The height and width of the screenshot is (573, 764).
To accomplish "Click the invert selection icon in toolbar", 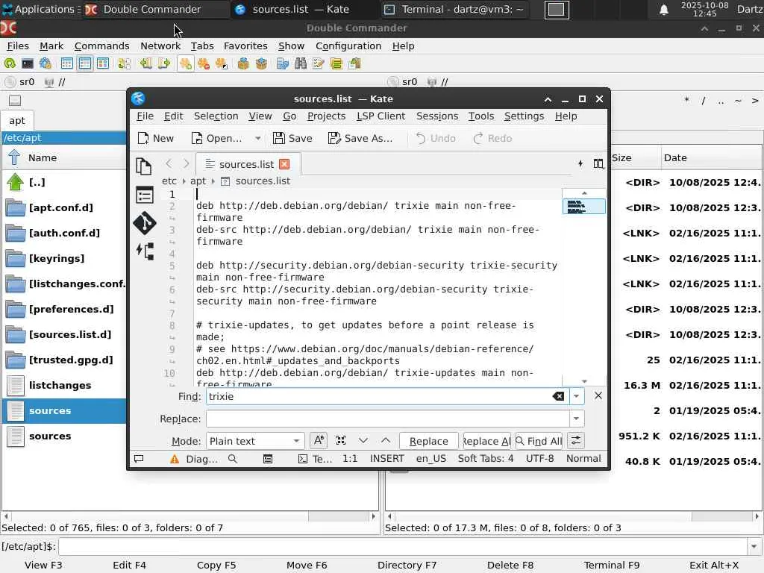I will [221, 63].
